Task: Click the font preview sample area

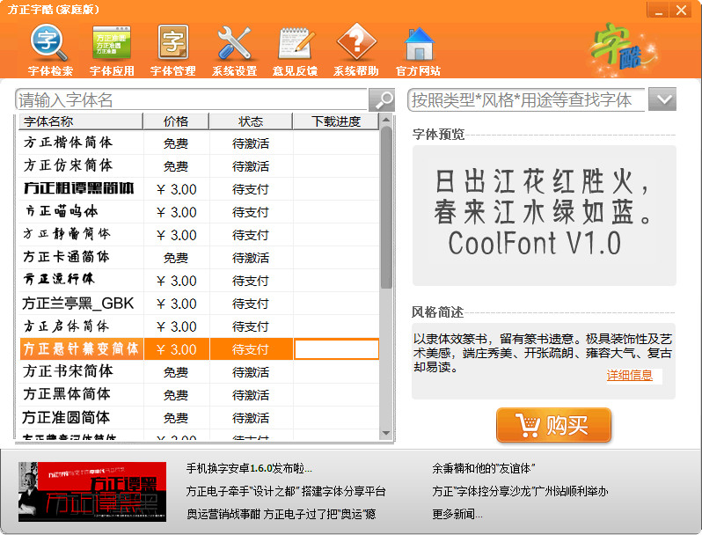Action: pos(544,216)
